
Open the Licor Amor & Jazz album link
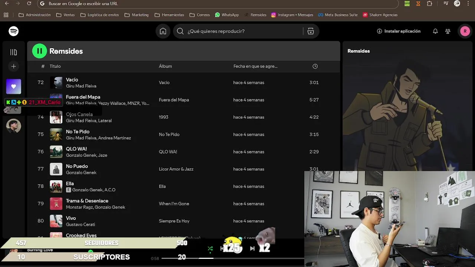[176, 169]
